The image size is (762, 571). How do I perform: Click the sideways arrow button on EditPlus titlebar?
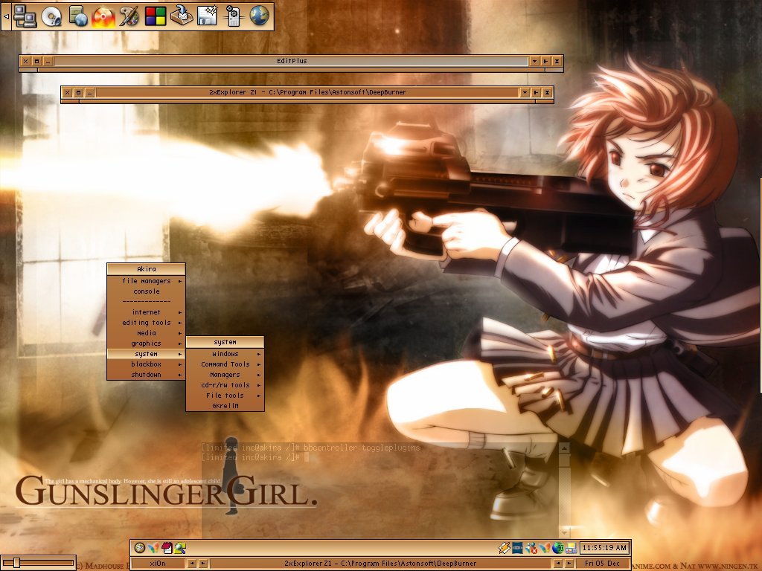(x=545, y=61)
